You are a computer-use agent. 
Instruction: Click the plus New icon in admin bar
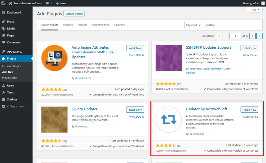point(57,3)
